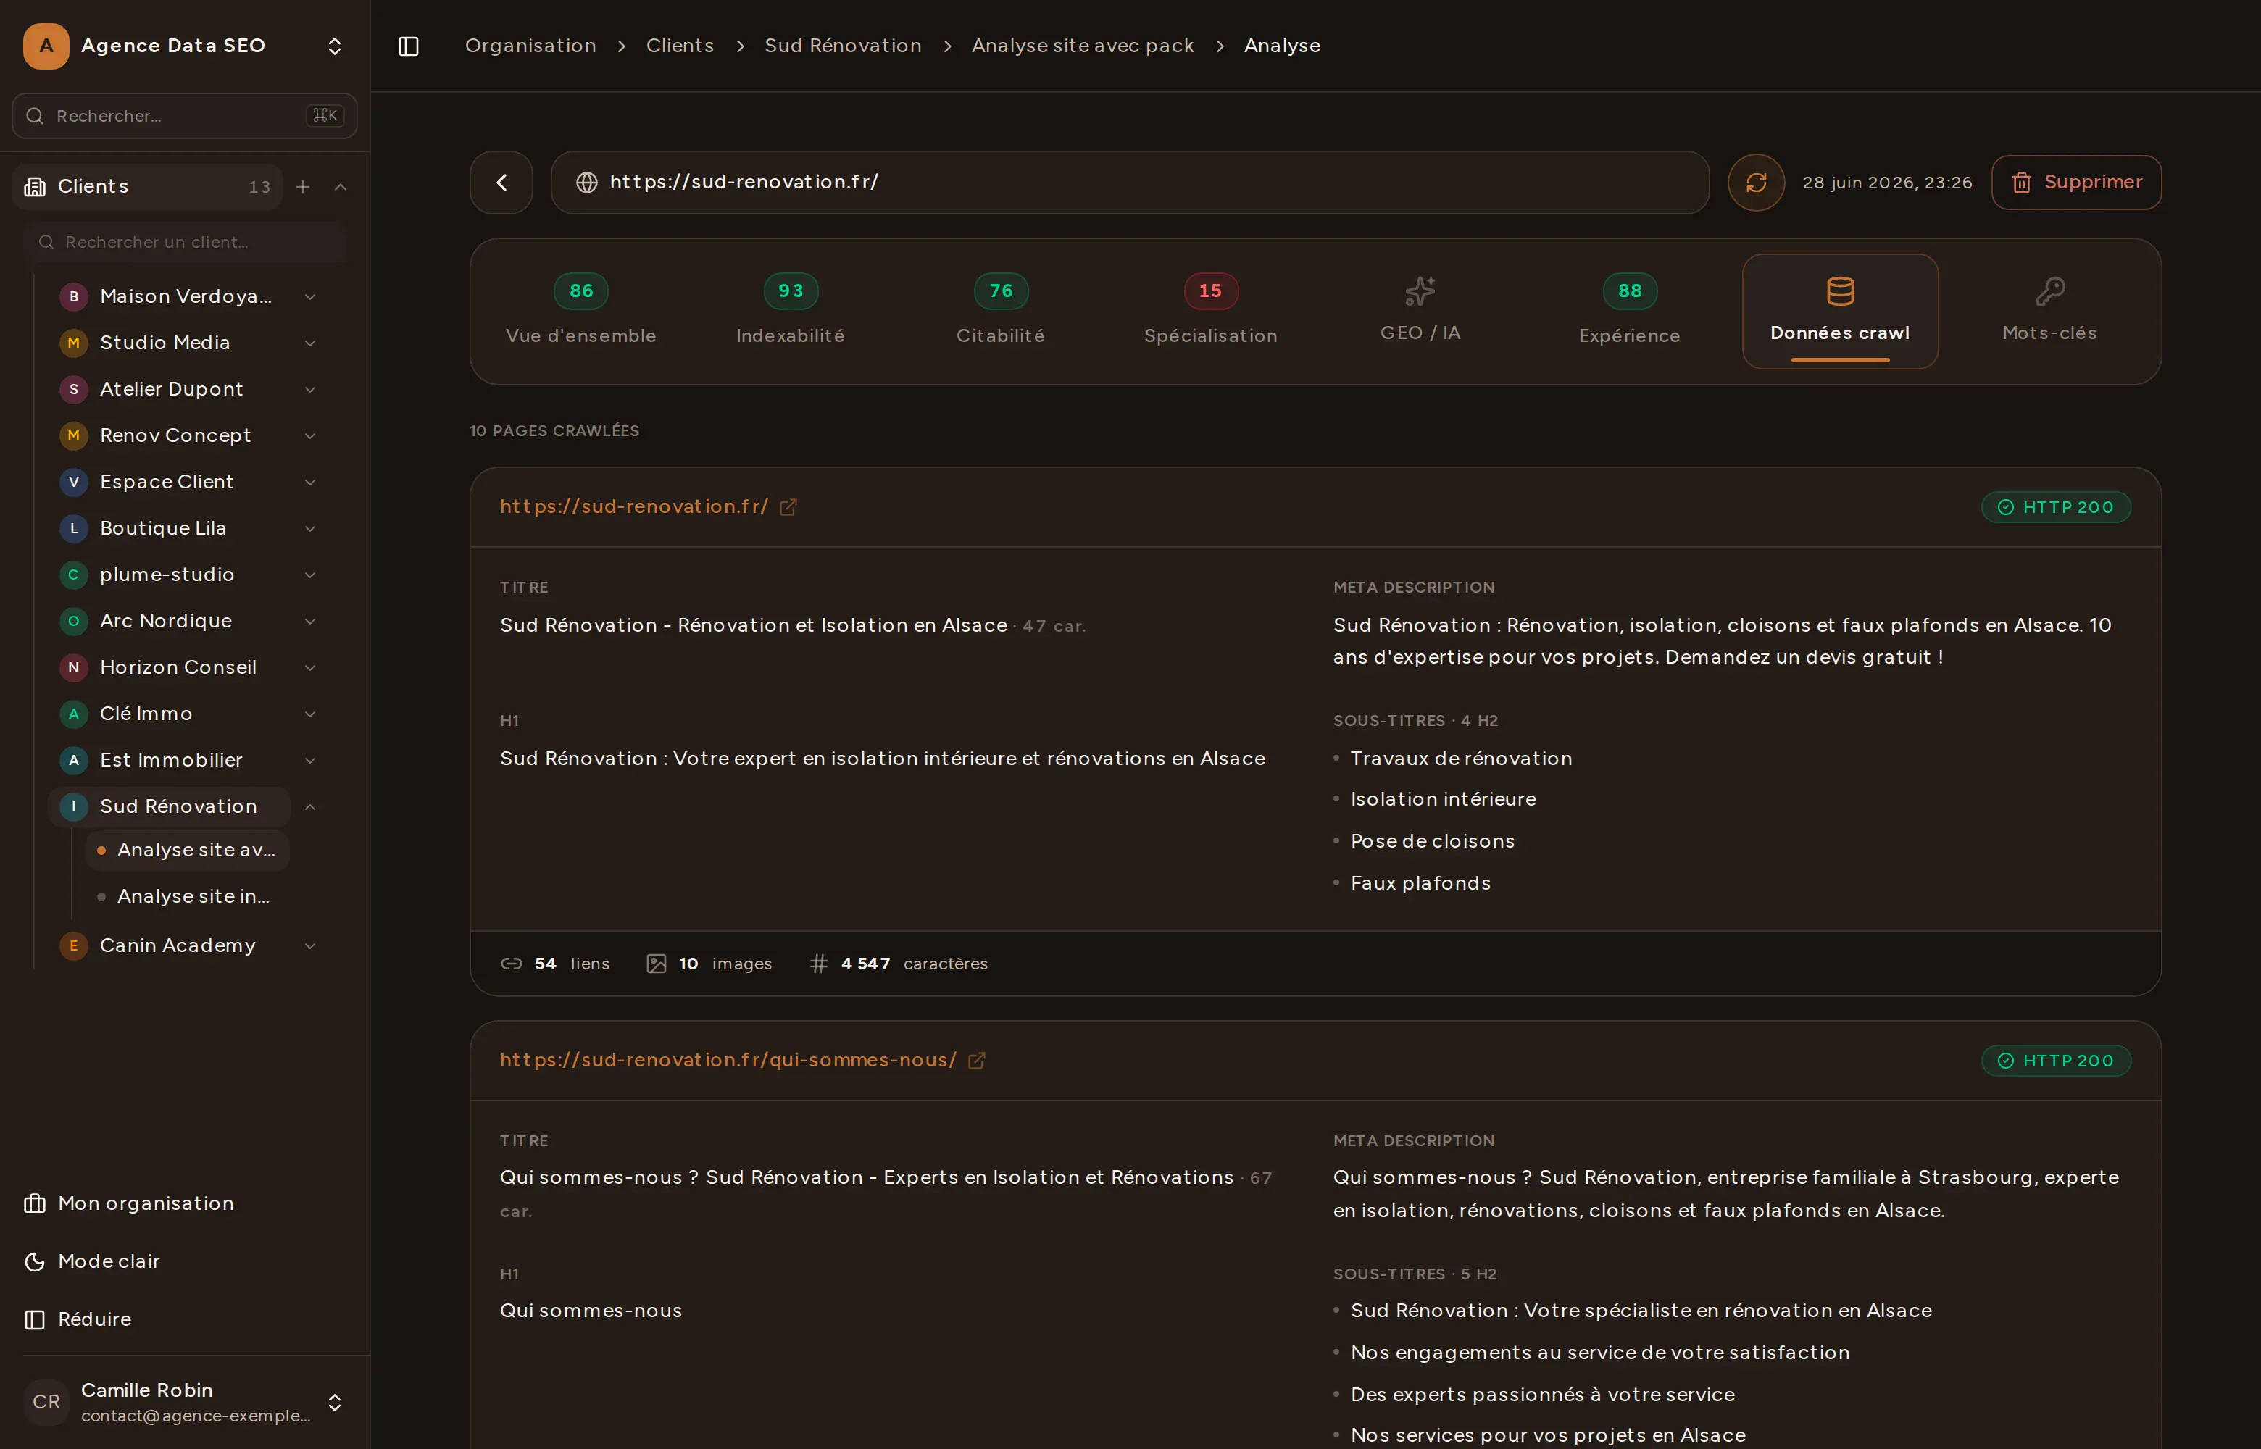
Task: Open the Citabilité tab
Action: [1001, 311]
